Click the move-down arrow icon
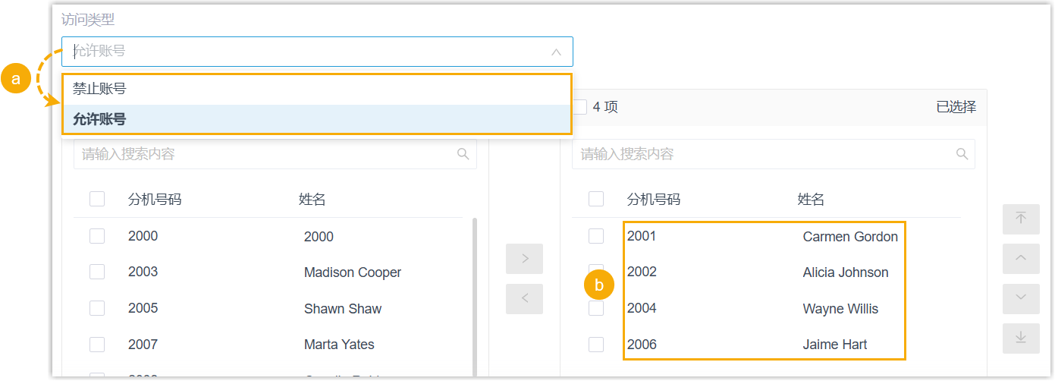1055x381 pixels. click(x=1021, y=299)
